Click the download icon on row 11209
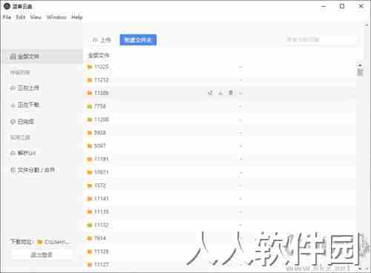This screenshot has width=371, height=273. (220, 93)
